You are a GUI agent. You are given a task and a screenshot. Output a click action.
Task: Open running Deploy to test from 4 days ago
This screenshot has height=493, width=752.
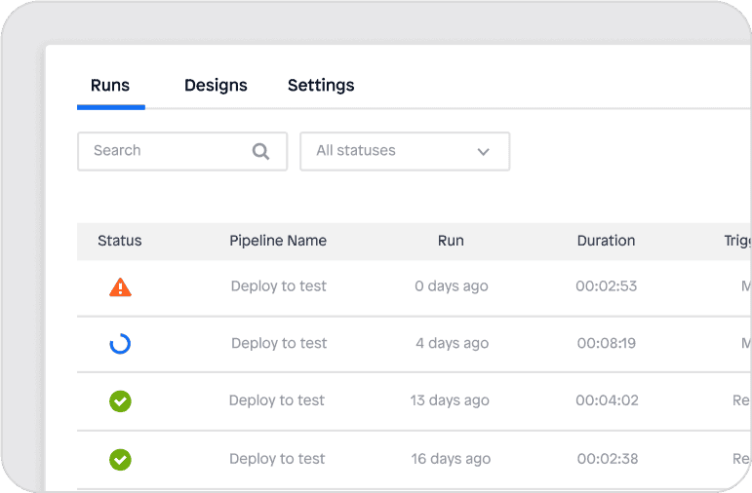279,343
